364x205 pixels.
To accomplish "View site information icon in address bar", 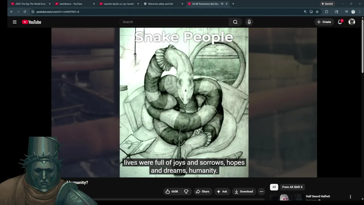I will 33,12.
